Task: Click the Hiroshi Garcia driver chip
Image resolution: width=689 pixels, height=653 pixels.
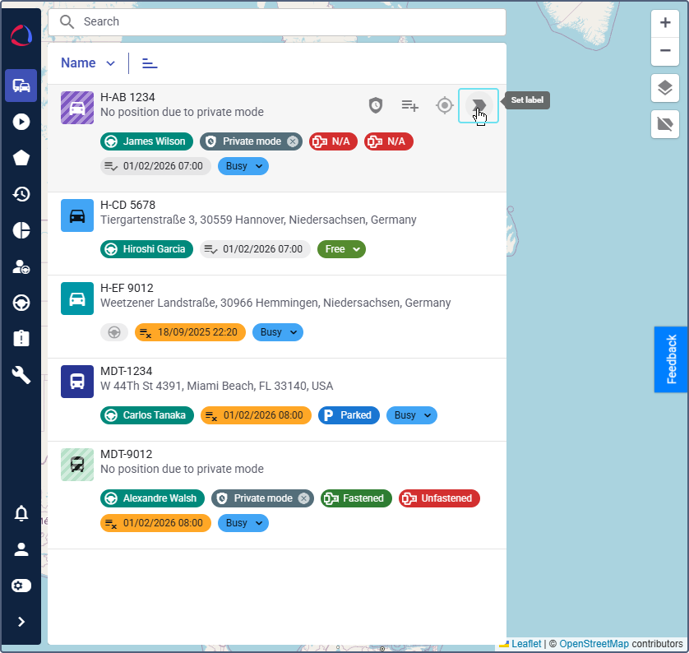Action: point(147,249)
